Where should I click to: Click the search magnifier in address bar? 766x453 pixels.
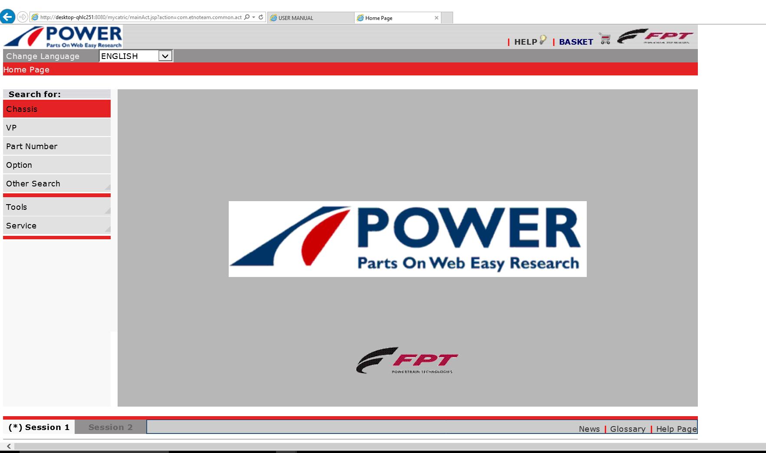[x=247, y=17]
